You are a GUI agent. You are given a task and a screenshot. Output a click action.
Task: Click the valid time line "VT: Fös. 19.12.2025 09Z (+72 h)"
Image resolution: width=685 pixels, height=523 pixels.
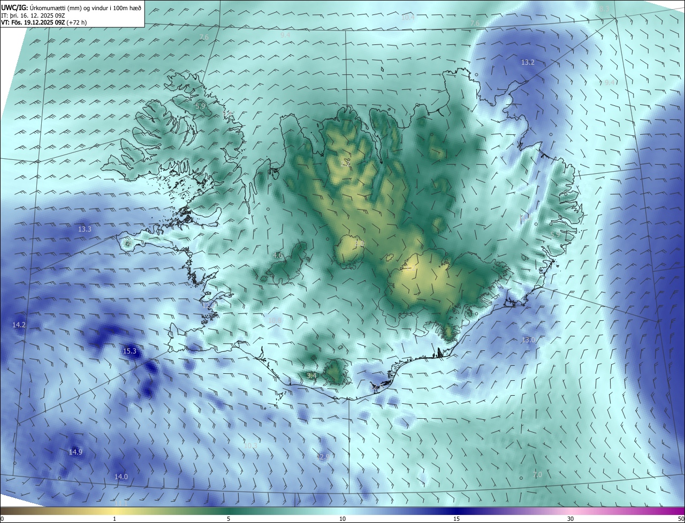point(44,22)
